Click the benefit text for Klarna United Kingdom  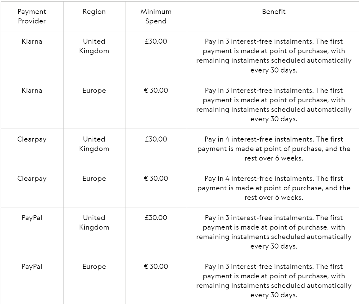tap(274, 56)
